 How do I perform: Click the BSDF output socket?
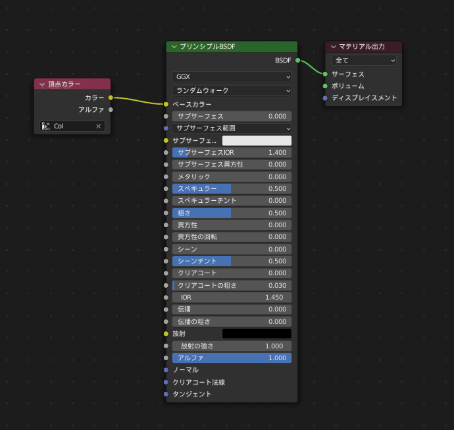pos(297,61)
